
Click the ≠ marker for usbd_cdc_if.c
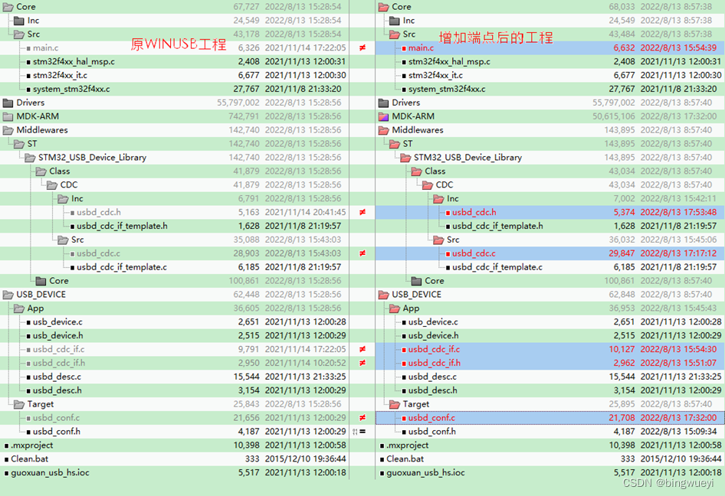(362, 349)
